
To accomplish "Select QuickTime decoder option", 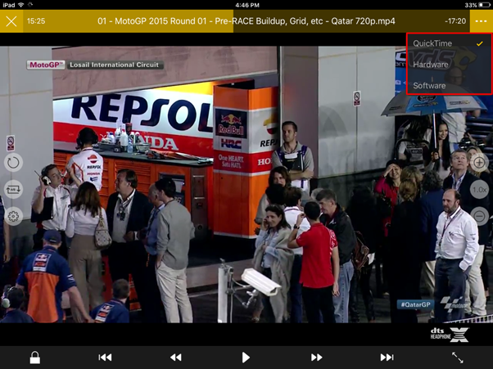I will 449,43.
